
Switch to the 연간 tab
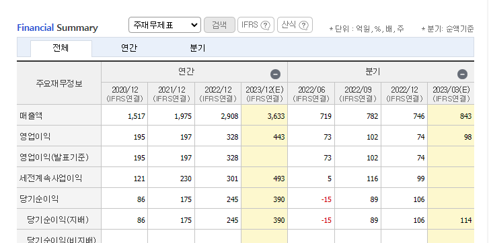(128, 48)
